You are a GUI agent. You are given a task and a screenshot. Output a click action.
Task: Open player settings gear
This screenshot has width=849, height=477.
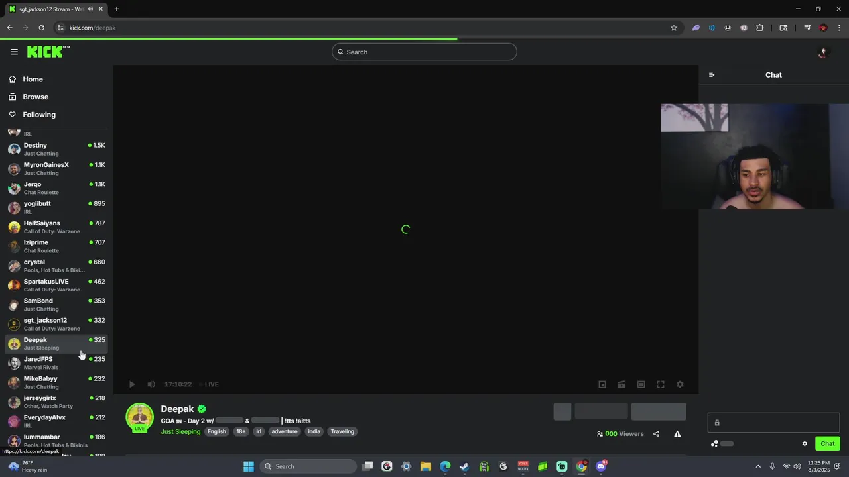coord(680,384)
